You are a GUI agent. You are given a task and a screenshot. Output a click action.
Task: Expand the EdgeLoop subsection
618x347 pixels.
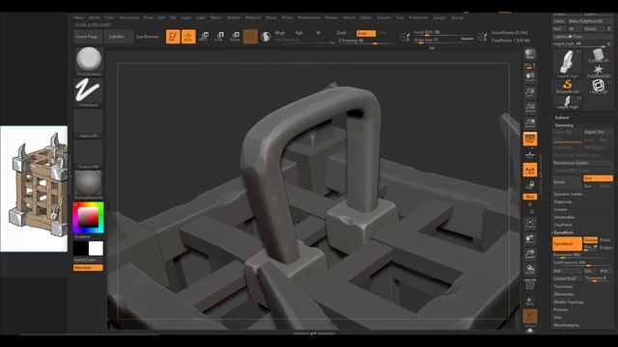562,201
